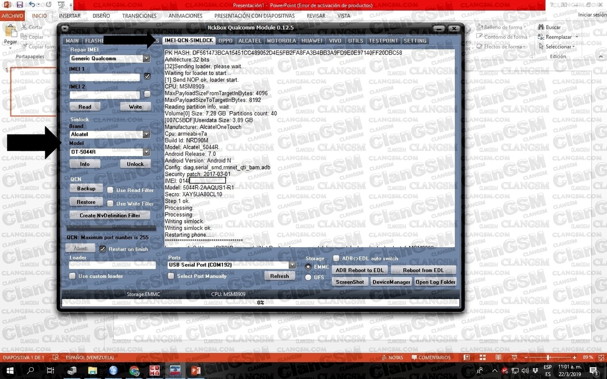Open Windows search from taskbar
Image resolution: width=607 pixels, height=379 pixels.
30,370
